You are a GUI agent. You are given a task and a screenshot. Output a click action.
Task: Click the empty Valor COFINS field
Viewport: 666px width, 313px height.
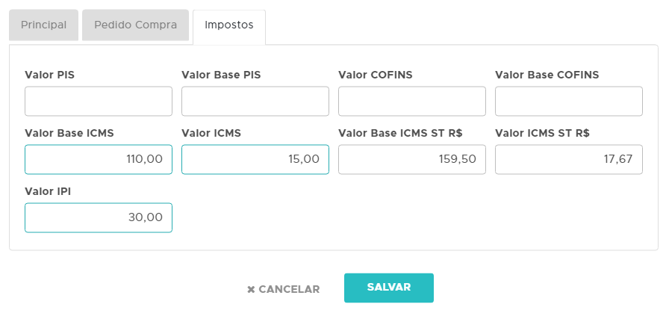[x=412, y=102]
